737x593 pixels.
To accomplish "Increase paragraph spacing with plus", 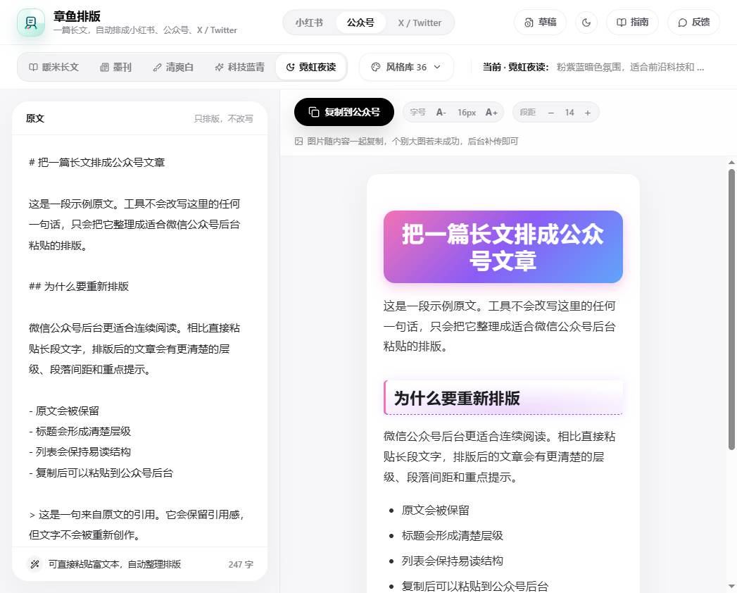I will click(588, 113).
